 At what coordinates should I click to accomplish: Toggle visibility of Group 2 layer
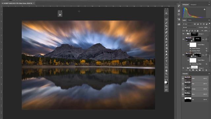pos(183,68)
